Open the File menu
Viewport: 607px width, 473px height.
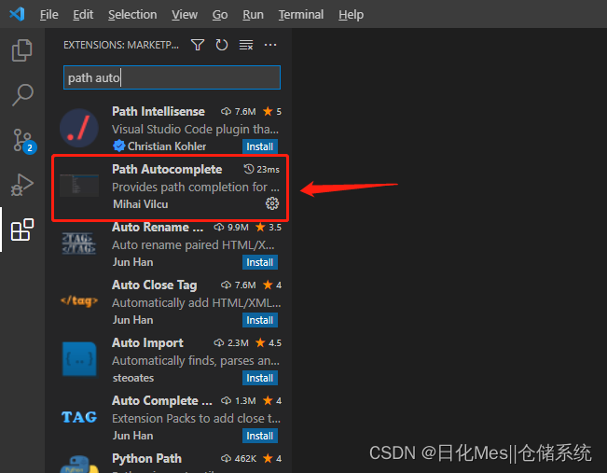[49, 15]
